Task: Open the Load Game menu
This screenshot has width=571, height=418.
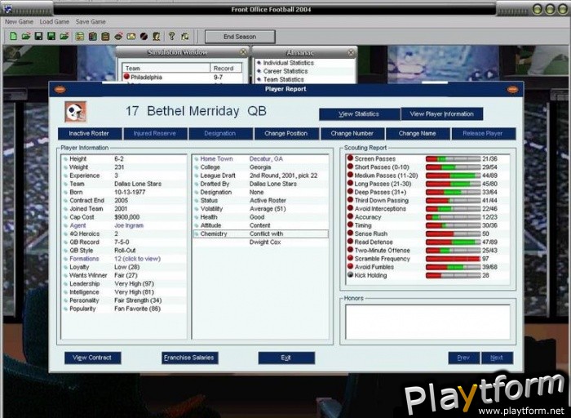Action: (54, 21)
